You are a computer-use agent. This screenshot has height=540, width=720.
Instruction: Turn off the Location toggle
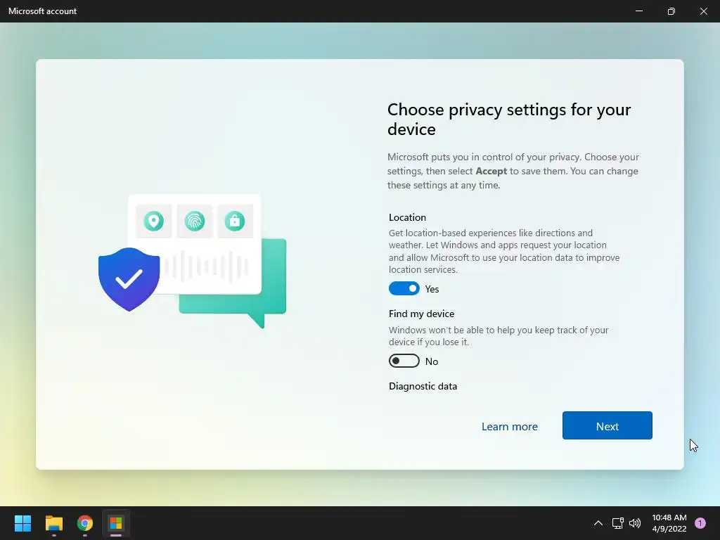pyautogui.click(x=404, y=288)
